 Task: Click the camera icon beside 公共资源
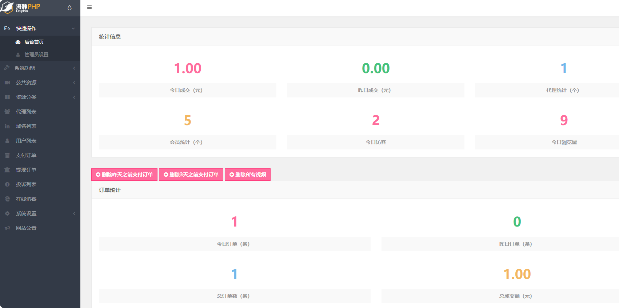(x=7, y=83)
